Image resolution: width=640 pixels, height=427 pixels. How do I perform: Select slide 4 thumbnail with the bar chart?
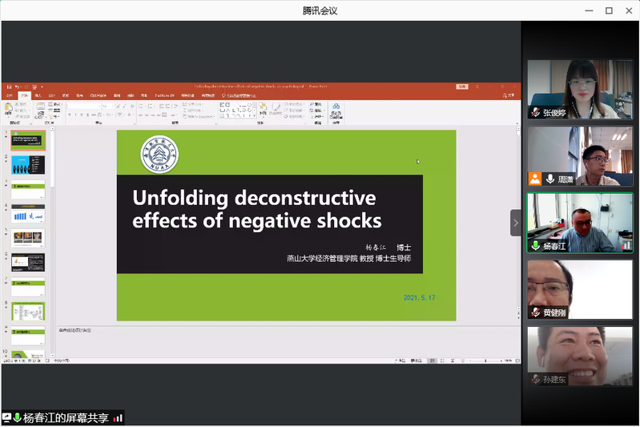(28, 213)
